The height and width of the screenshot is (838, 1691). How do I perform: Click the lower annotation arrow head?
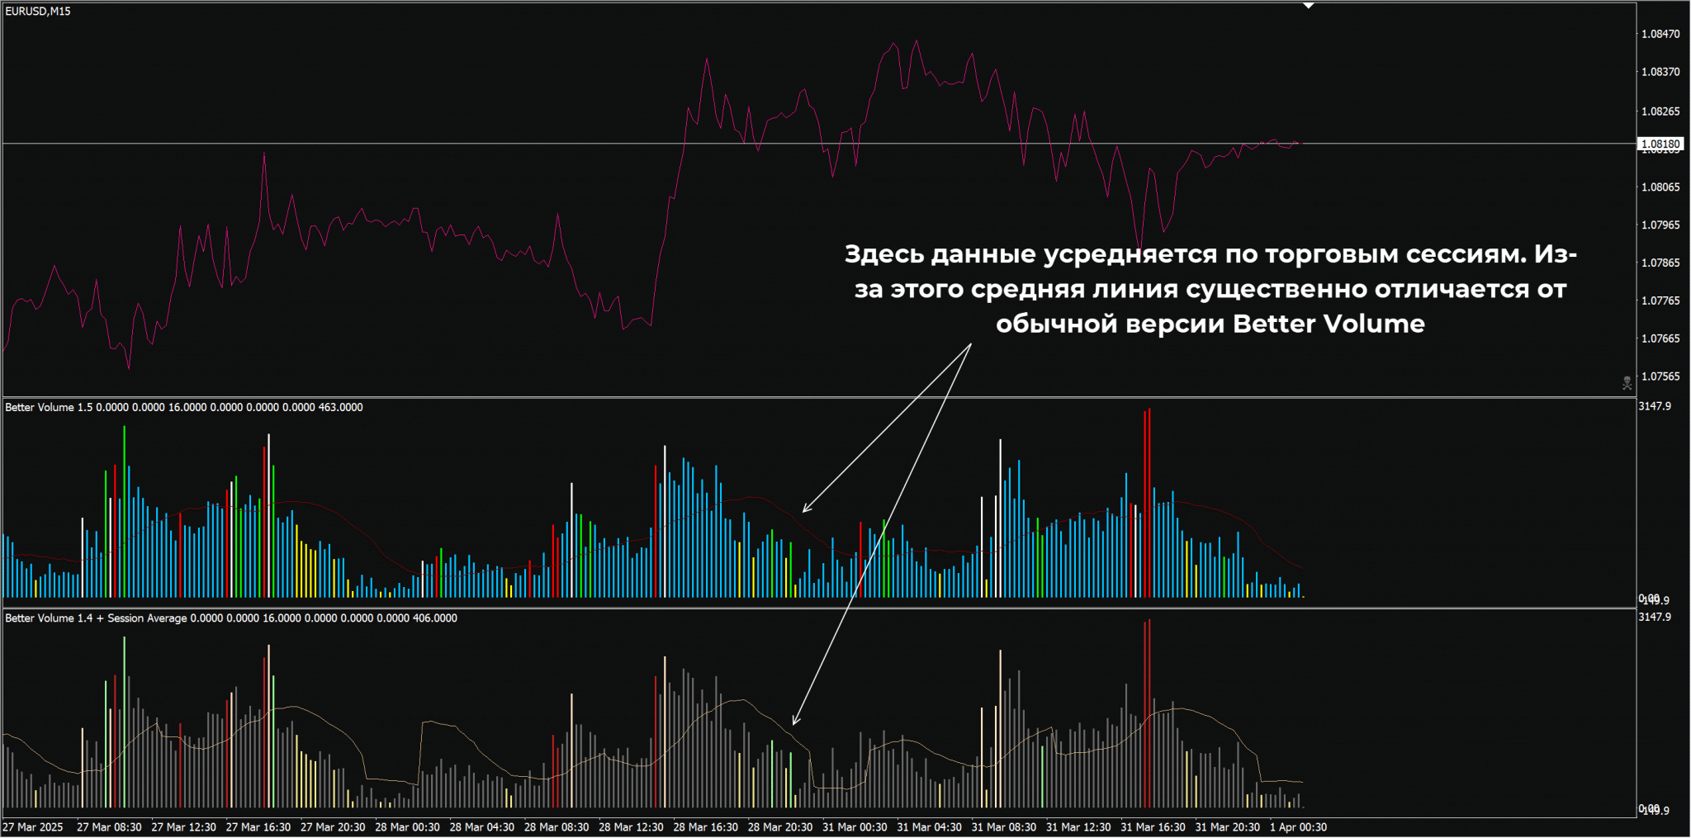pyautogui.click(x=795, y=722)
